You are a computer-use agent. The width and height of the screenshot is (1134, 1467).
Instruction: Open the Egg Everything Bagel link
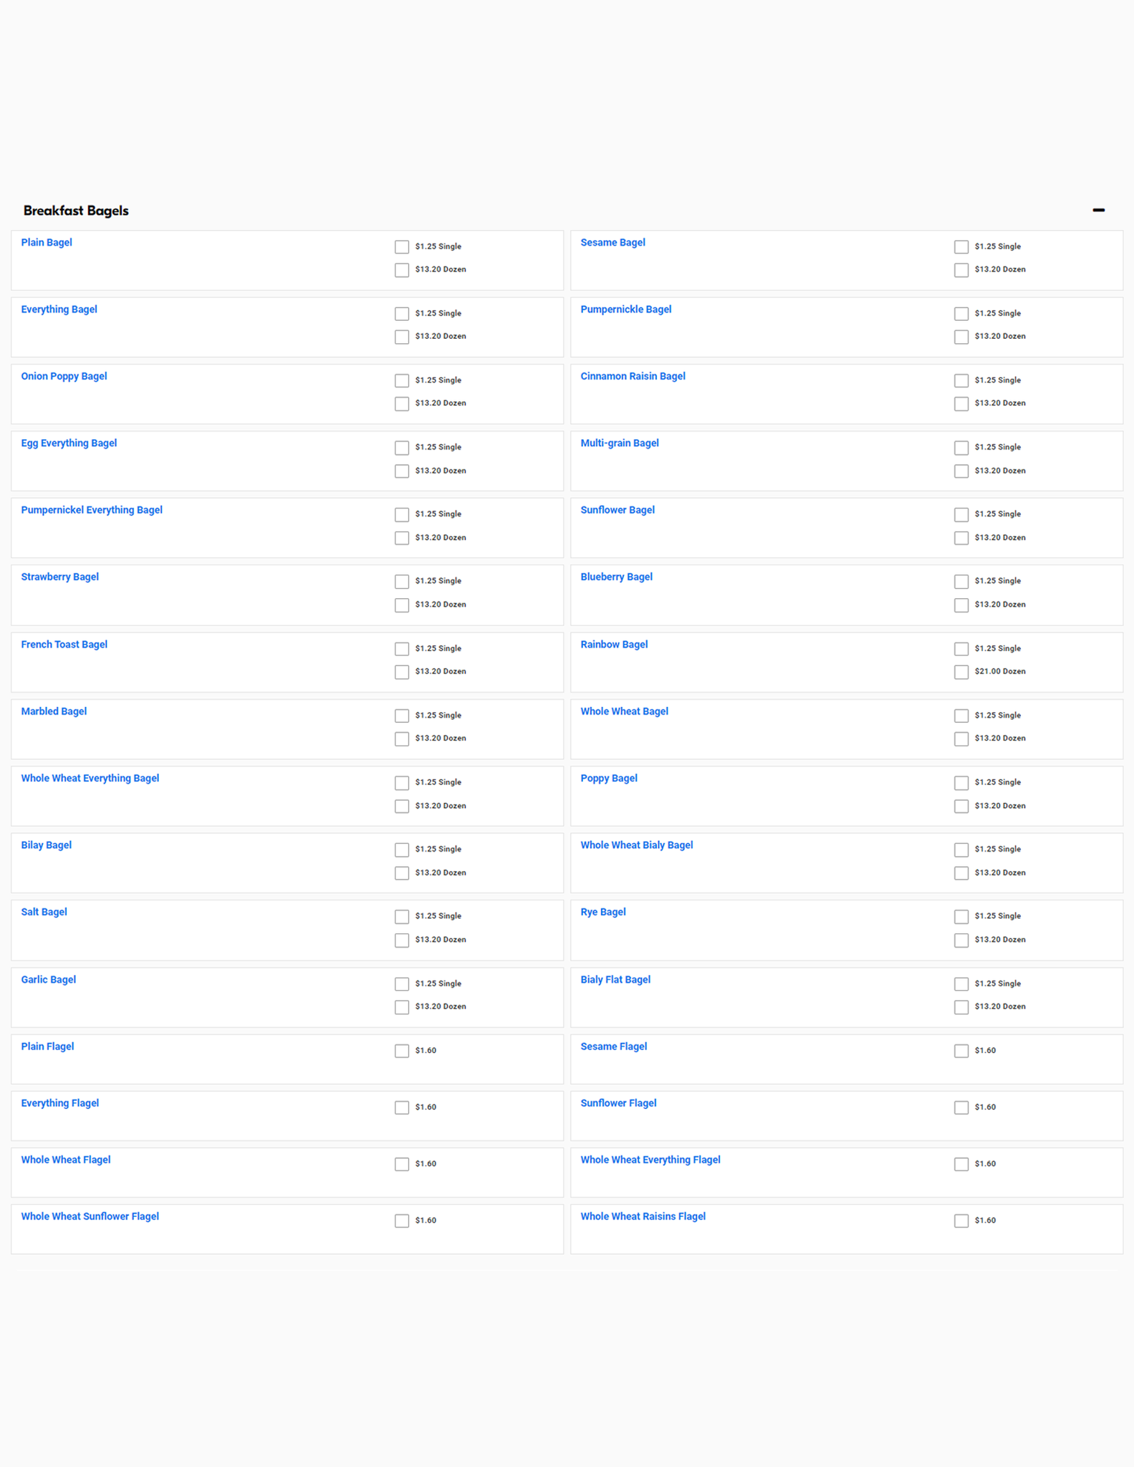(69, 443)
